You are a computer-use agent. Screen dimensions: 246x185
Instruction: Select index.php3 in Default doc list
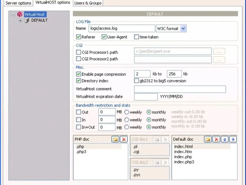click(x=184, y=162)
